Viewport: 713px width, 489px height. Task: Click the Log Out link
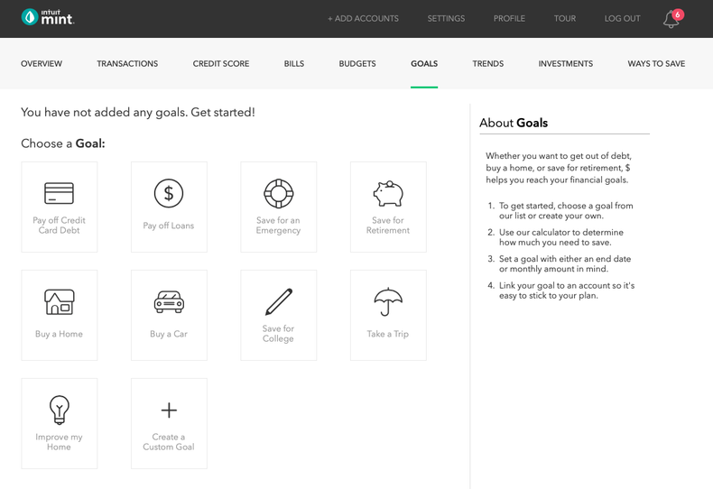pyautogui.click(x=622, y=19)
